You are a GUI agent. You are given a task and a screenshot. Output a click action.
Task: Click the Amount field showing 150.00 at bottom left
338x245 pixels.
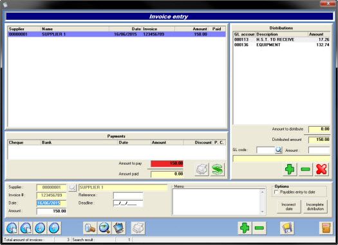pyautogui.click(x=52, y=211)
